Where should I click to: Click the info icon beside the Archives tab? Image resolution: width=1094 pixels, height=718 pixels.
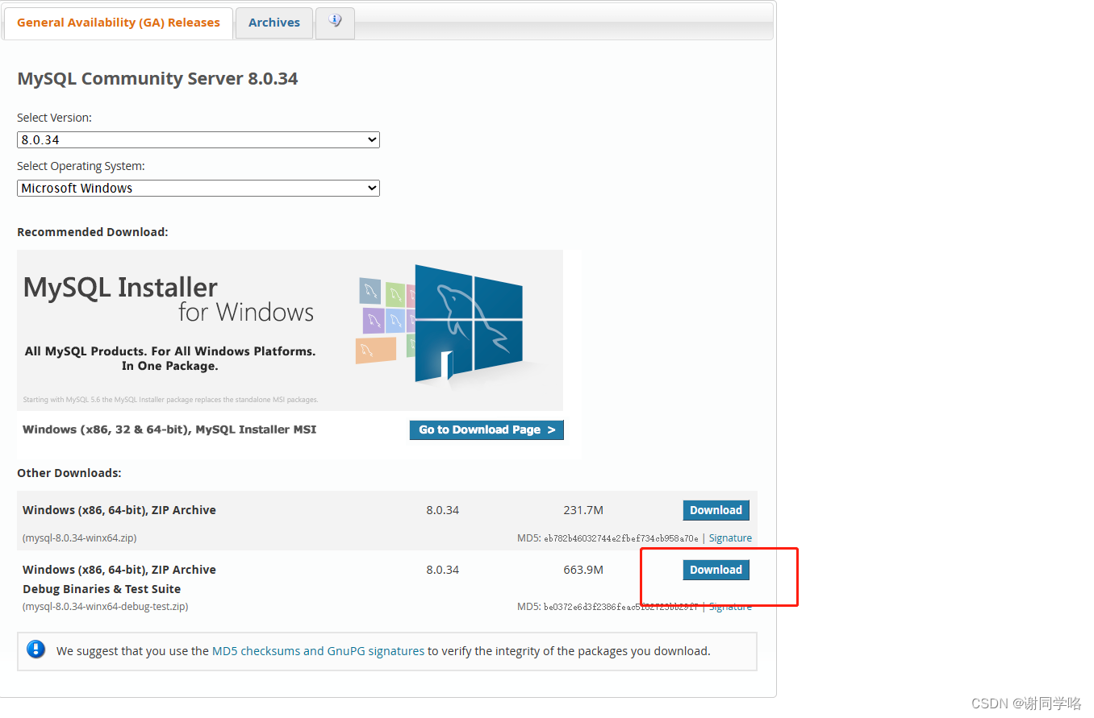point(335,23)
